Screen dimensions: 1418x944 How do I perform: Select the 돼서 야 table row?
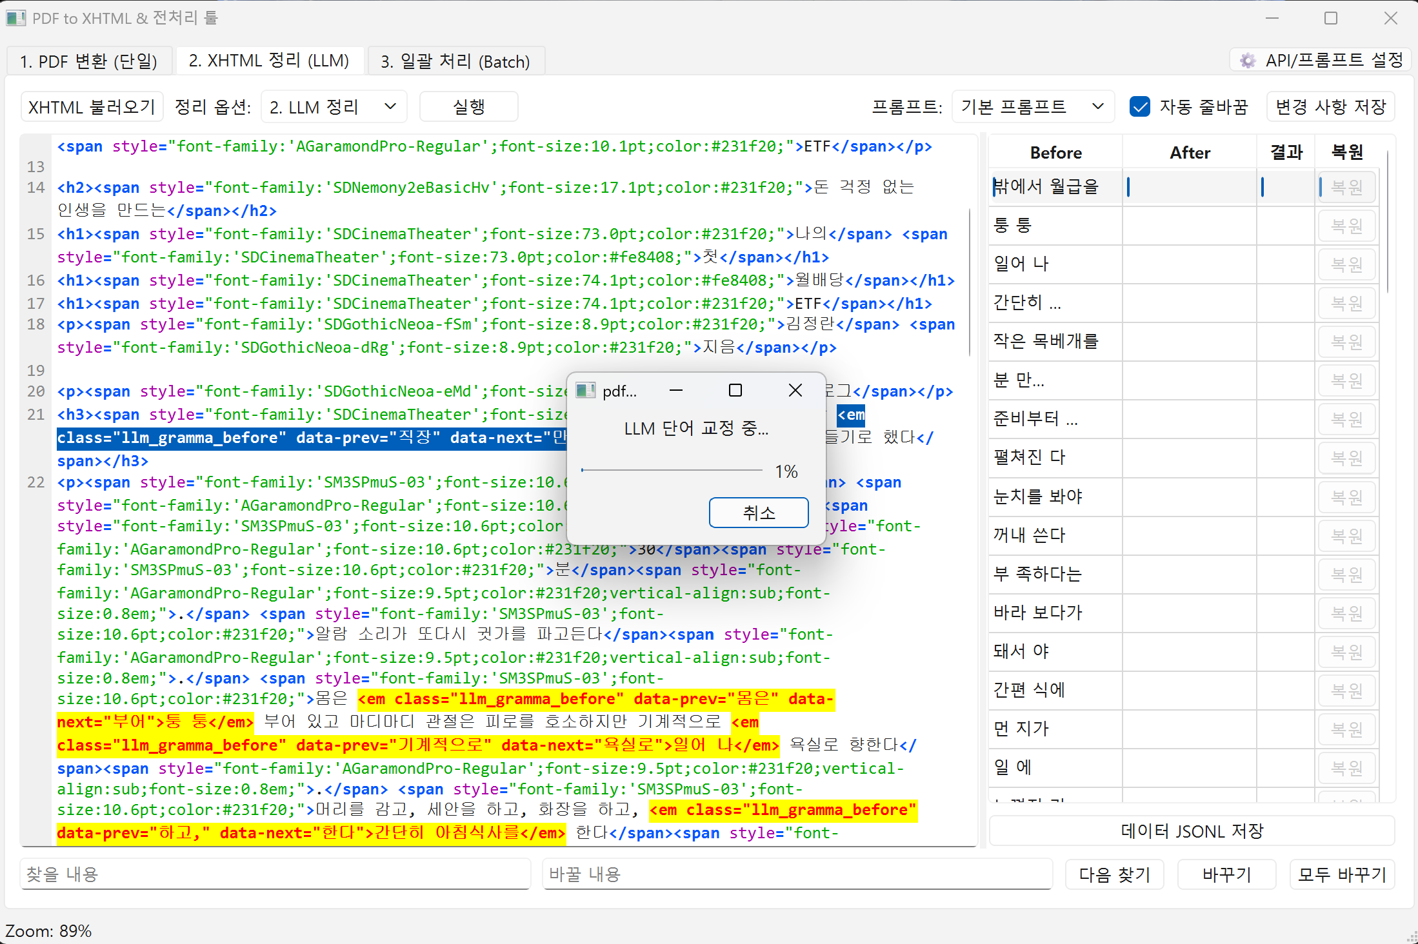(1184, 651)
